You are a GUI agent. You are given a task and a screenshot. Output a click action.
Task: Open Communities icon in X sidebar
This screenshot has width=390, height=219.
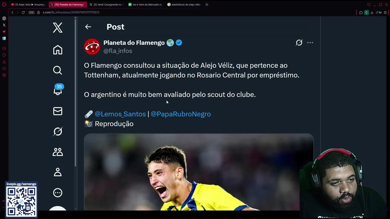click(x=58, y=152)
